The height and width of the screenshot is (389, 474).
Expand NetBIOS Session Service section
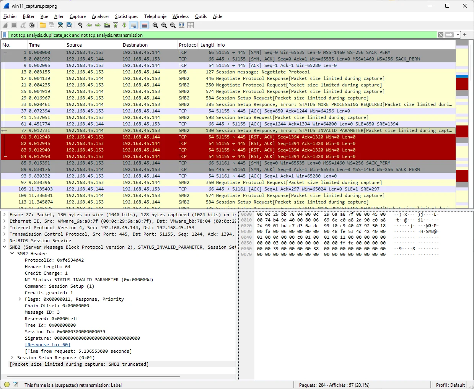(x=4, y=241)
